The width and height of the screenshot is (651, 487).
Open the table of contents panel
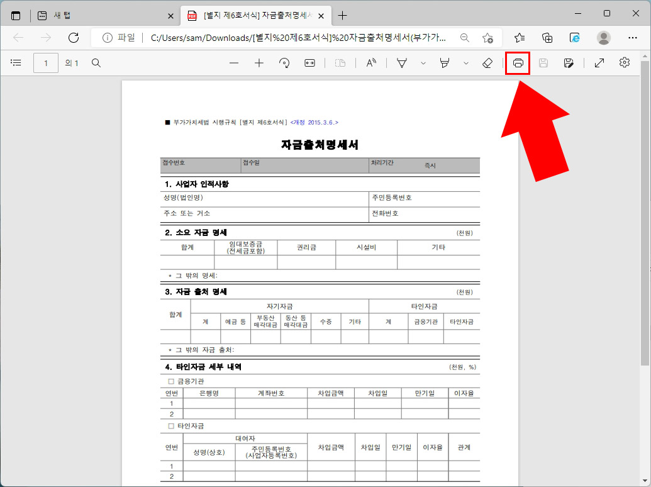point(16,63)
